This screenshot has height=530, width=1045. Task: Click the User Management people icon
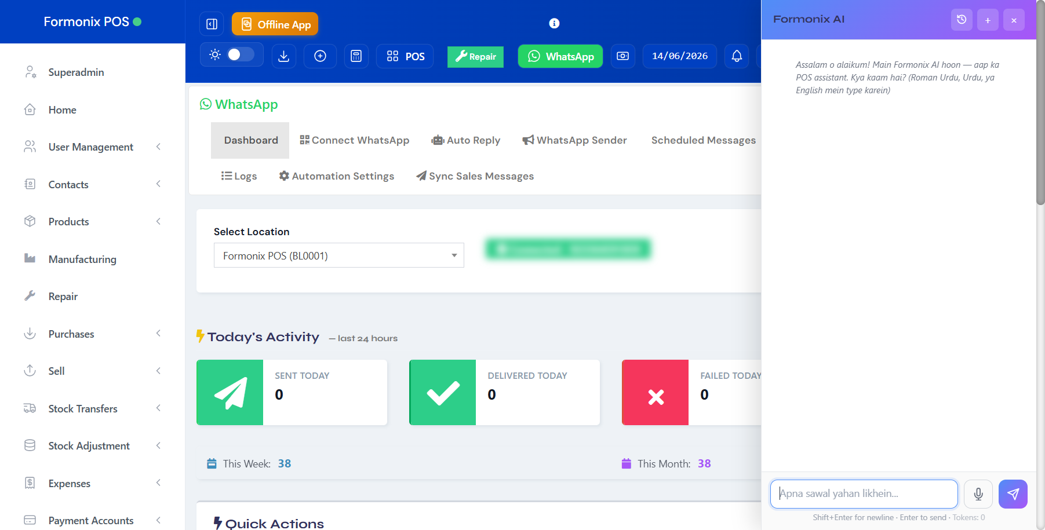point(30,147)
